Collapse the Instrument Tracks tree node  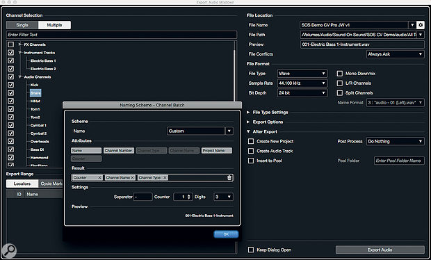pos(20,53)
